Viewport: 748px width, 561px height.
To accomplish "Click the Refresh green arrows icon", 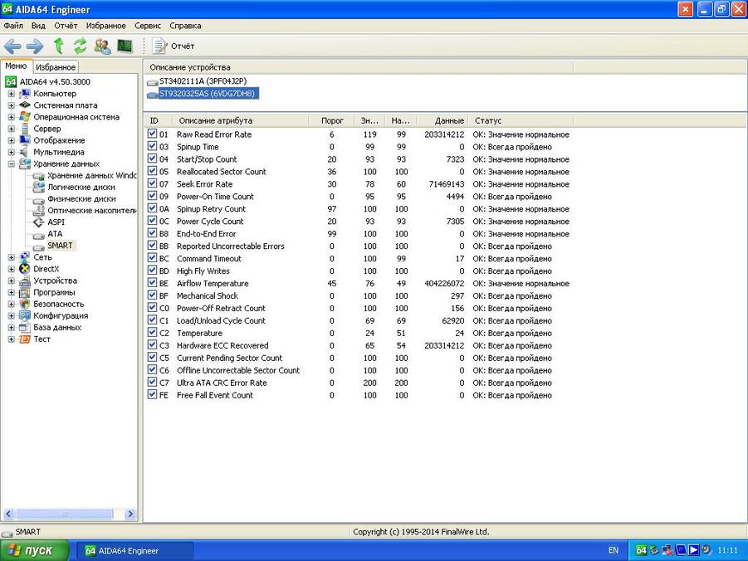I will coord(81,46).
